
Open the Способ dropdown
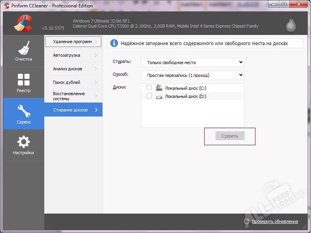[x=193, y=75]
